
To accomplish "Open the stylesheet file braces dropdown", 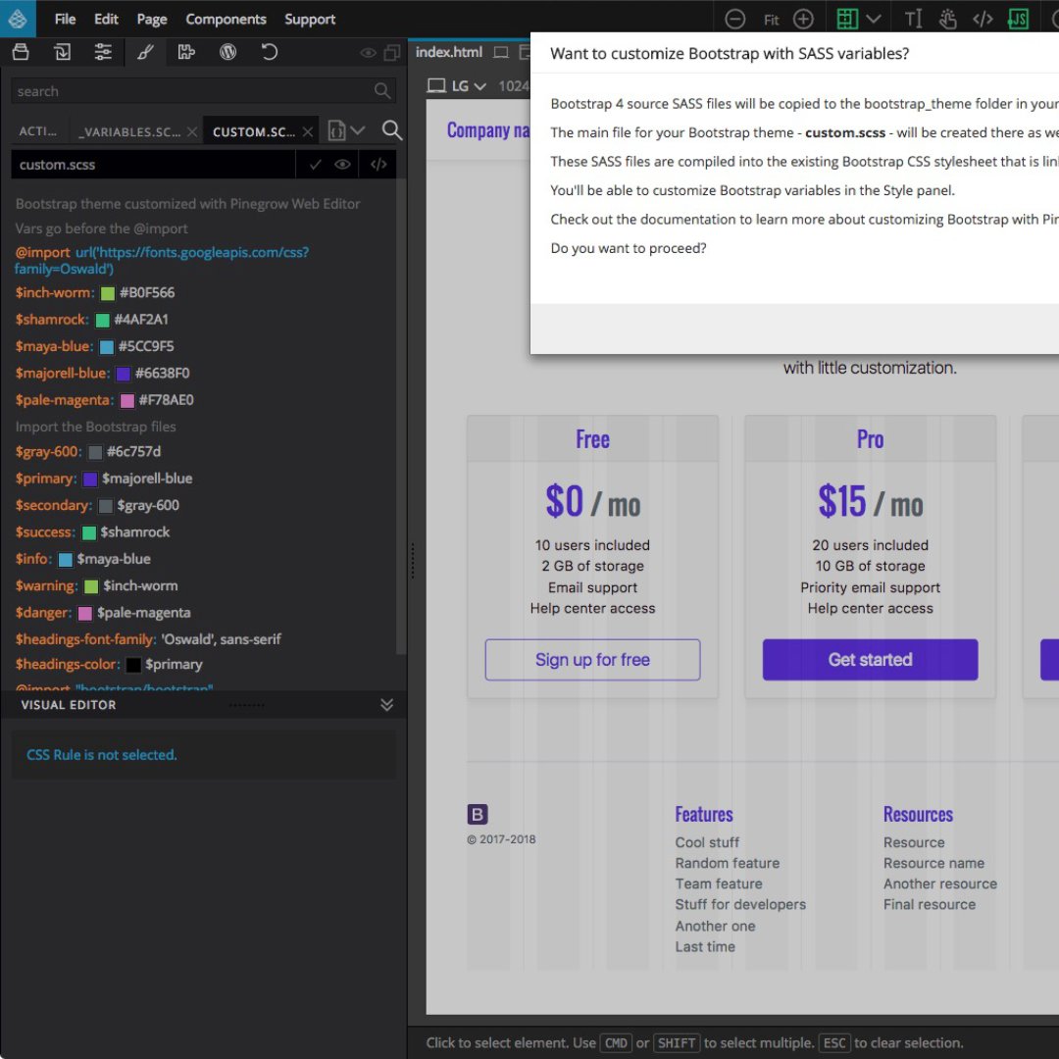I will [x=346, y=130].
